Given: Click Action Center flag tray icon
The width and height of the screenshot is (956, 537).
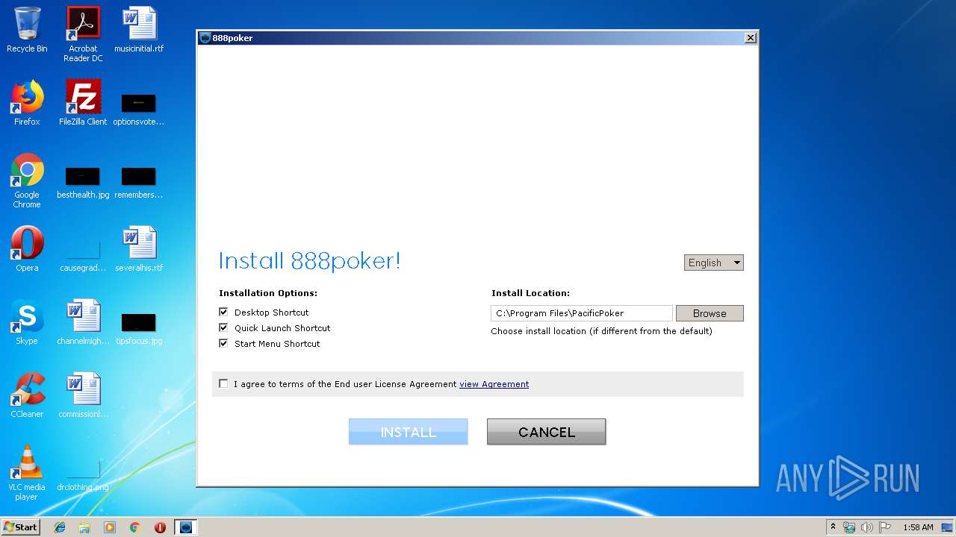Looking at the screenshot, I should tap(885, 527).
